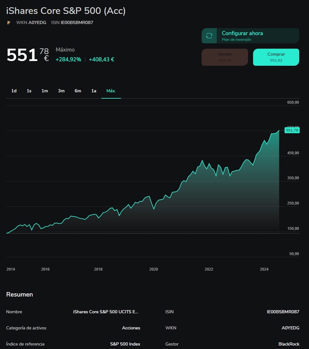Click the BlackRock manager entry
Viewport: 309px width, 349px height.
289,344
